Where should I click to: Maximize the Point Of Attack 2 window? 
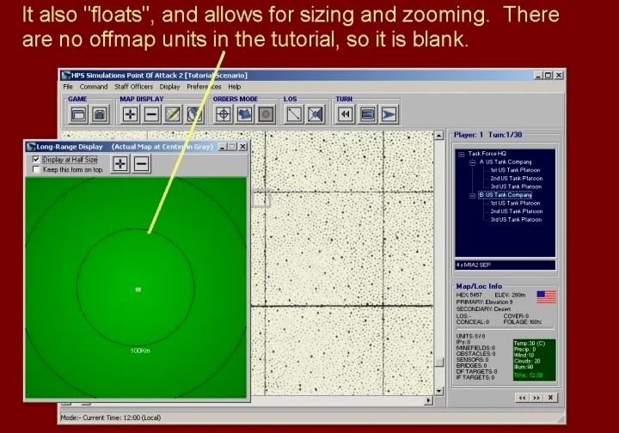pos(549,75)
